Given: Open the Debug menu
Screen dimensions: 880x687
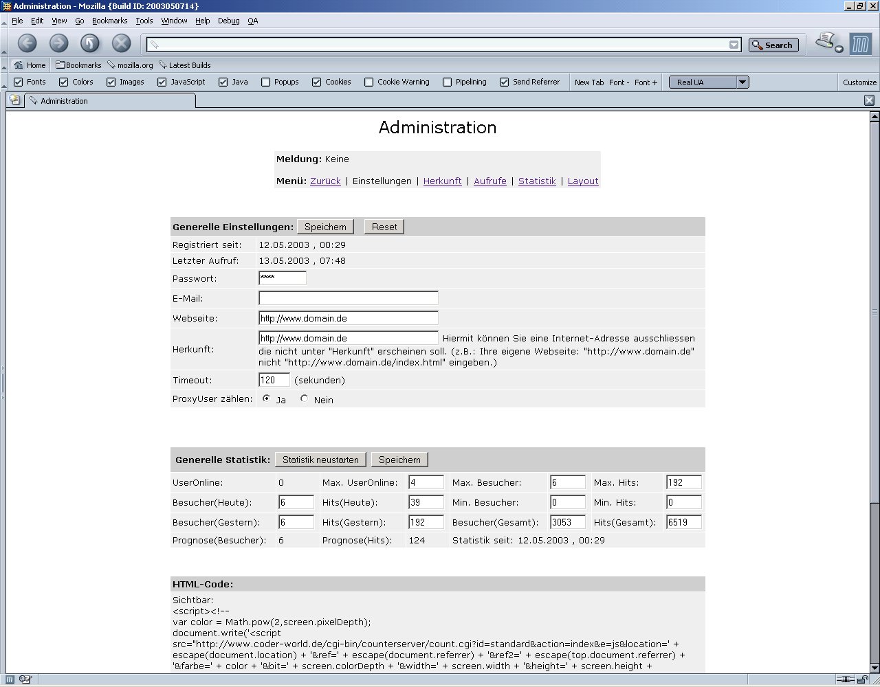Looking at the screenshot, I should [x=229, y=21].
